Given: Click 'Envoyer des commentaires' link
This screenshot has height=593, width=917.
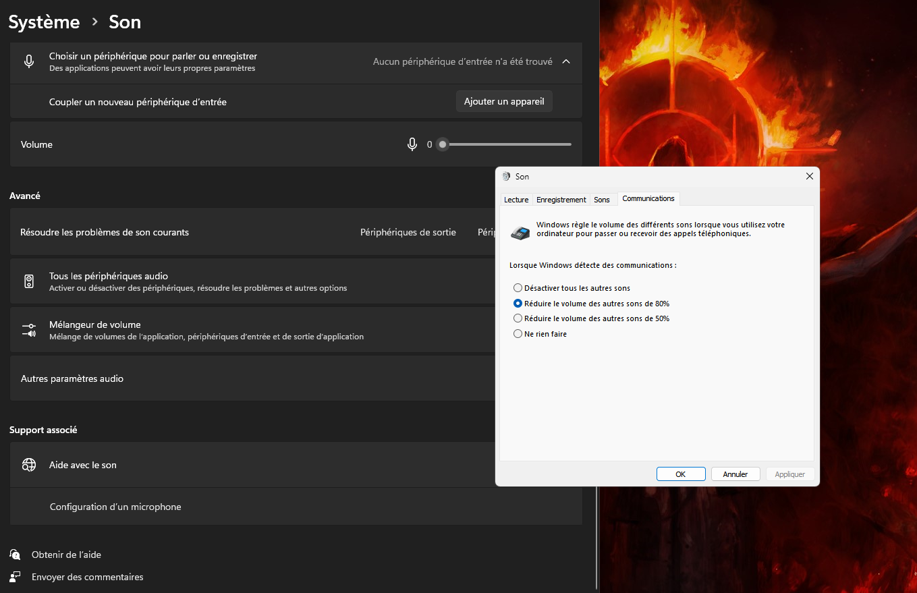Looking at the screenshot, I should [88, 577].
